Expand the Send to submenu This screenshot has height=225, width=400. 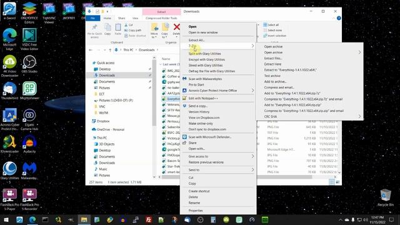pos(218,170)
